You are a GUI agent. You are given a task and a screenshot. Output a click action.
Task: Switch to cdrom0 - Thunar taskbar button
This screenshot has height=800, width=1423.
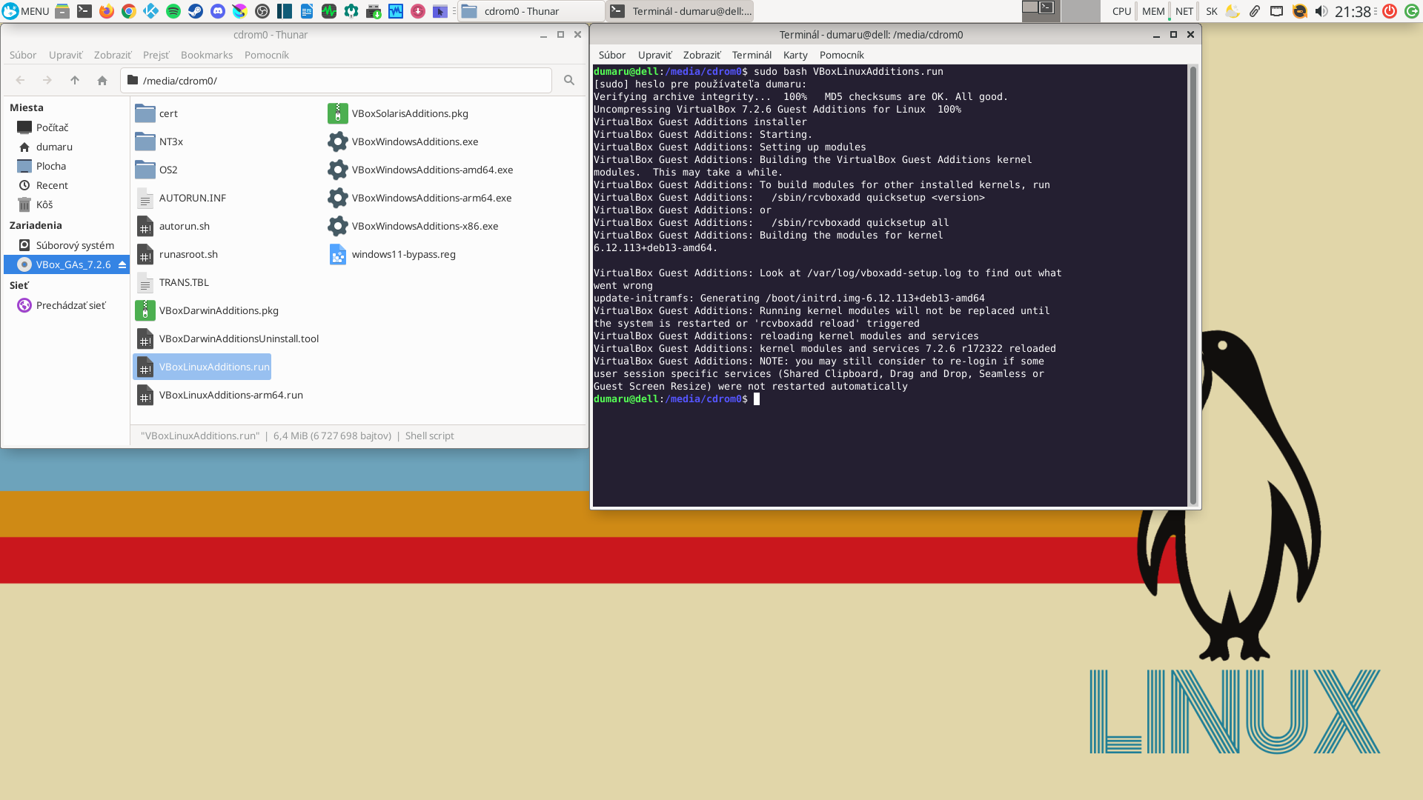click(x=531, y=11)
